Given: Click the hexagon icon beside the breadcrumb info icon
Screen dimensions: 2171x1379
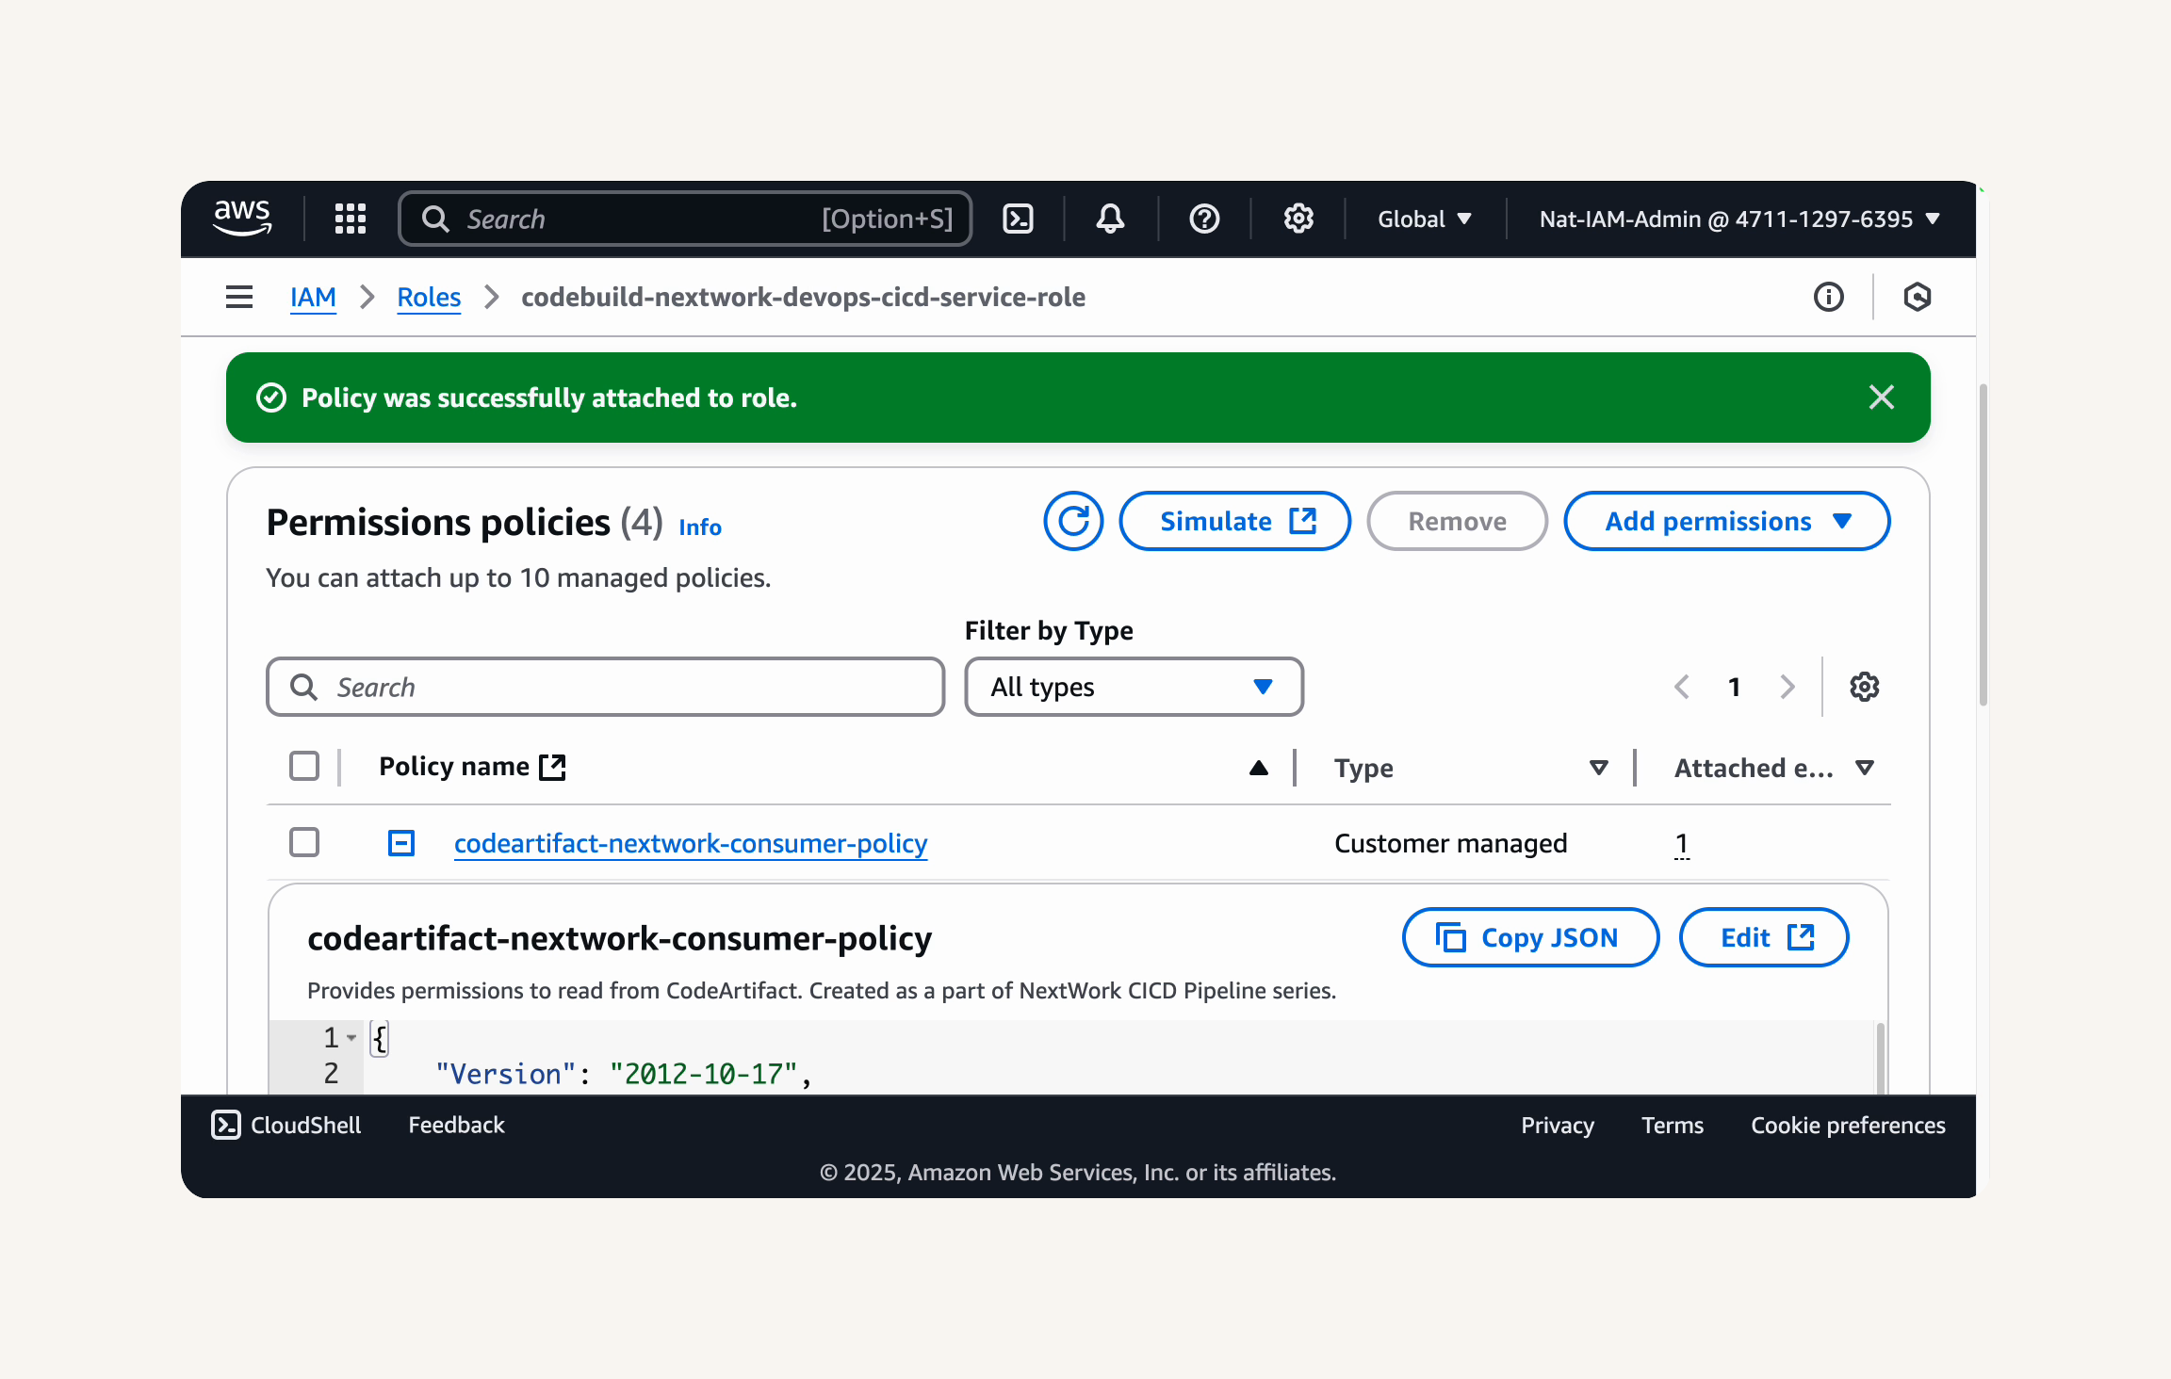Looking at the screenshot, I should point(1917,297).
